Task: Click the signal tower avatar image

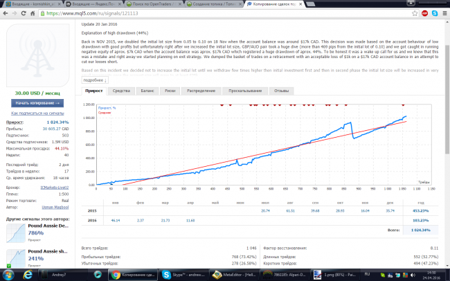Action: coord(38,55)
